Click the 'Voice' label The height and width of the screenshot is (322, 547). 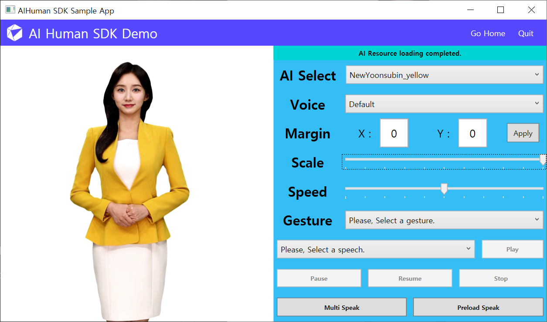308,105
